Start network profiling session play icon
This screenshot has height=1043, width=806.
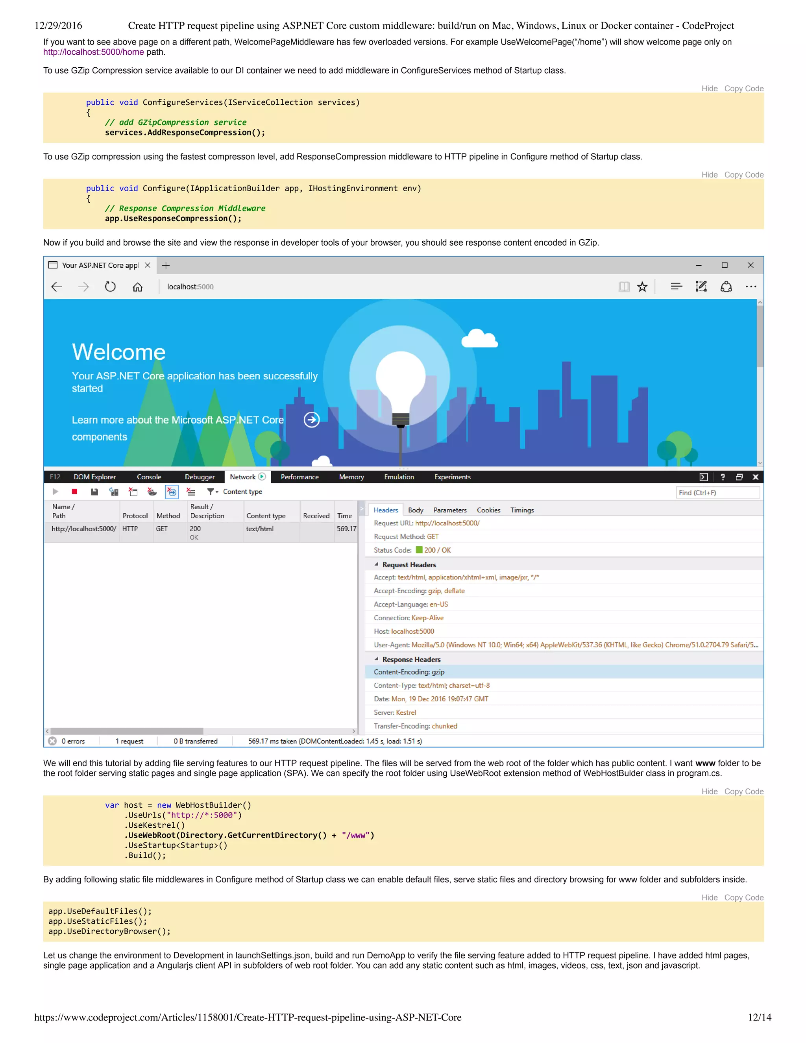click(55, 492)
